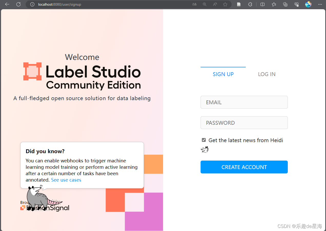Focus the EMAIL input field

pyautogui.click(x=244, y=102)
